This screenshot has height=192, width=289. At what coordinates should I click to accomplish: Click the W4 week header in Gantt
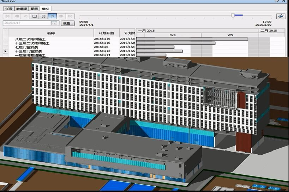coord(173,35)
